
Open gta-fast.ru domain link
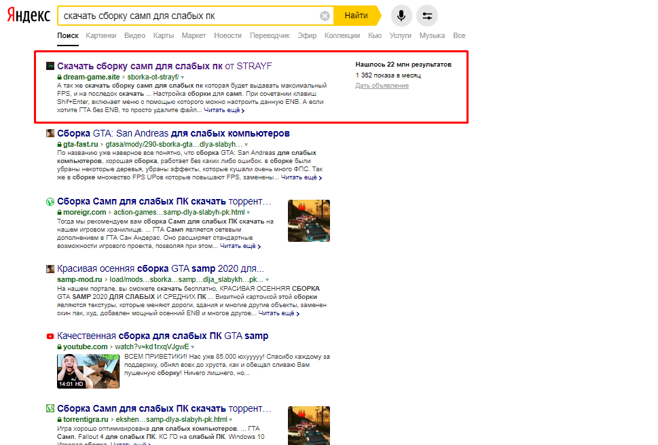click(81, 145)
